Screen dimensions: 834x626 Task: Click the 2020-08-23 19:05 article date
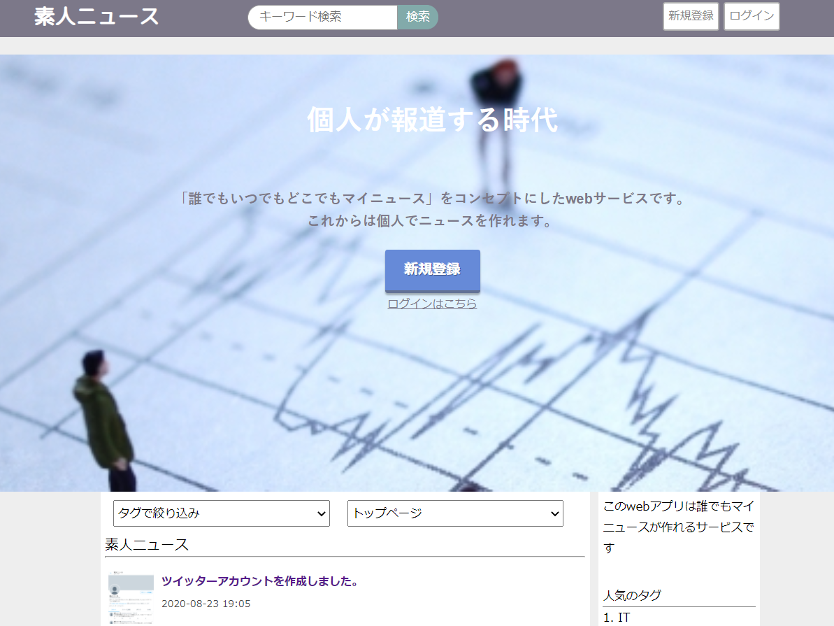pos(206,604)
